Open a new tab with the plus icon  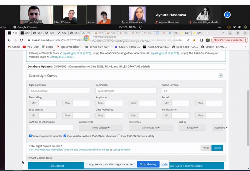pyautogui.click(x=208, y=33)
